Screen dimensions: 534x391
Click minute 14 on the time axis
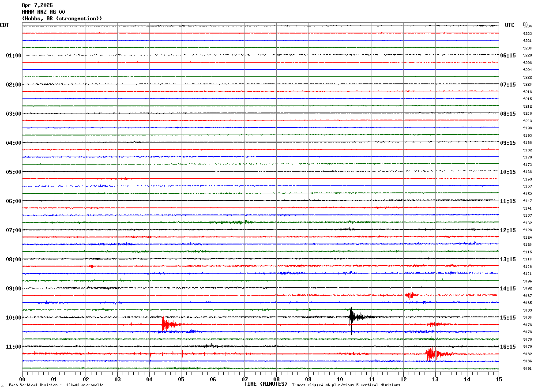[467, 379]
